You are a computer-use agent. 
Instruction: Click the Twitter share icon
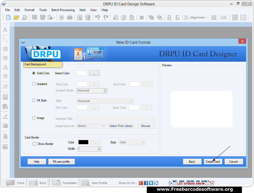click(x=151, y=183)
